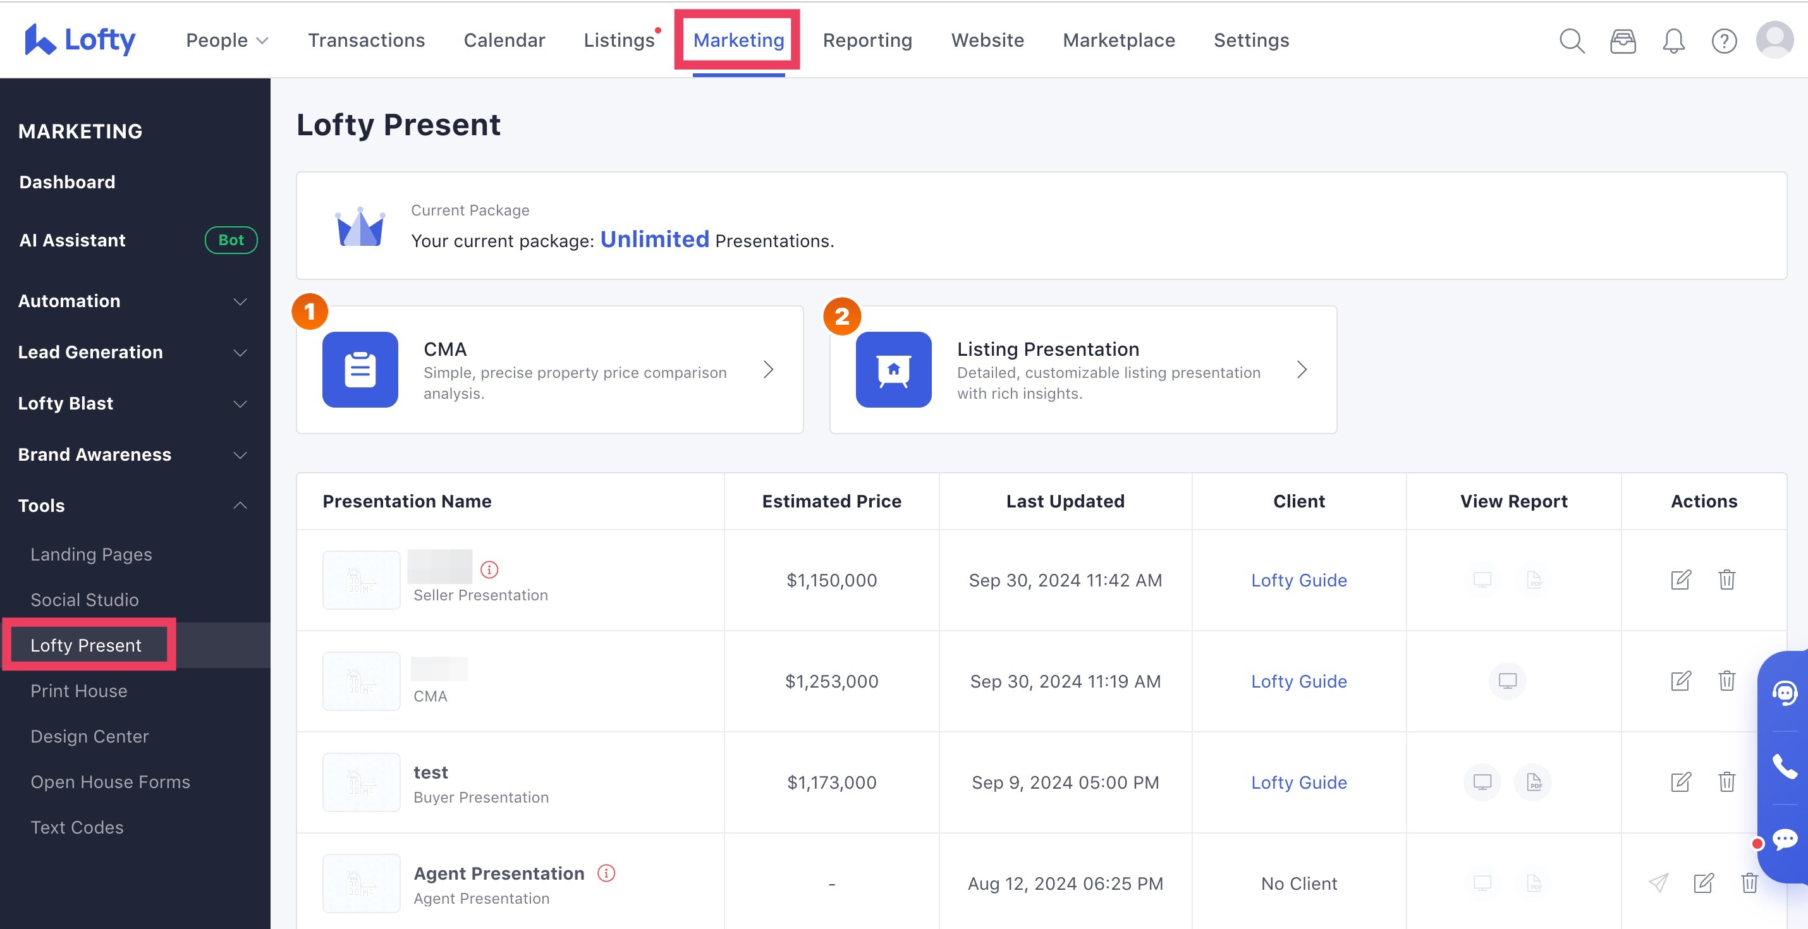Edit the $1,150,000 Seller Presentation
This screenshot has height=929, width=1808.
coord(1681,580)
